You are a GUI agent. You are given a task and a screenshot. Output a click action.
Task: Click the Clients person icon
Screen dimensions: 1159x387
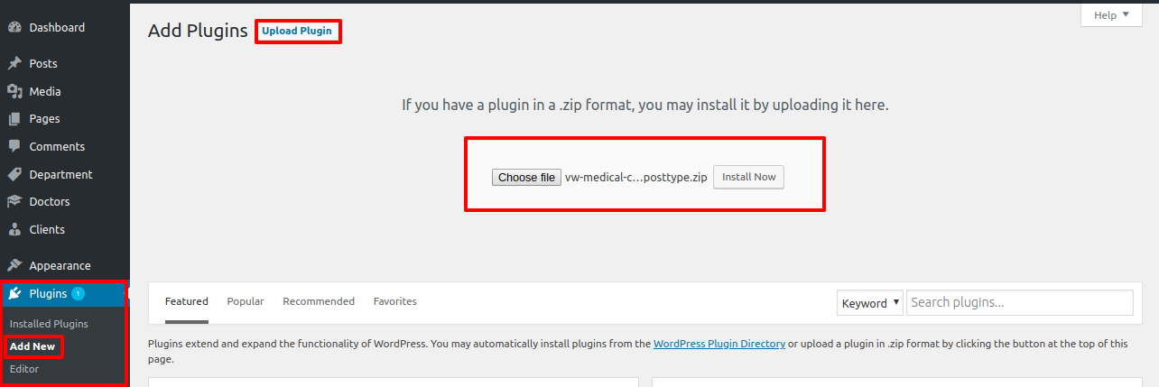tap(14, 229)
